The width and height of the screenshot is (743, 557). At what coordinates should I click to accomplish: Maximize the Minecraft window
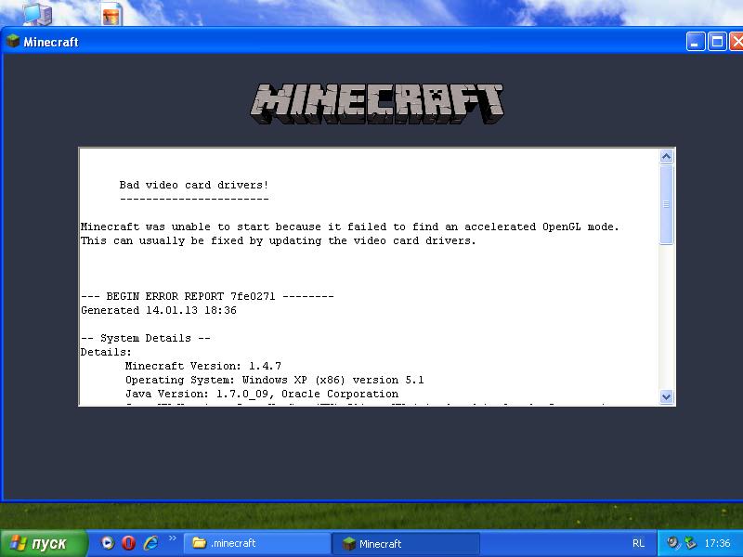(717, 42)
